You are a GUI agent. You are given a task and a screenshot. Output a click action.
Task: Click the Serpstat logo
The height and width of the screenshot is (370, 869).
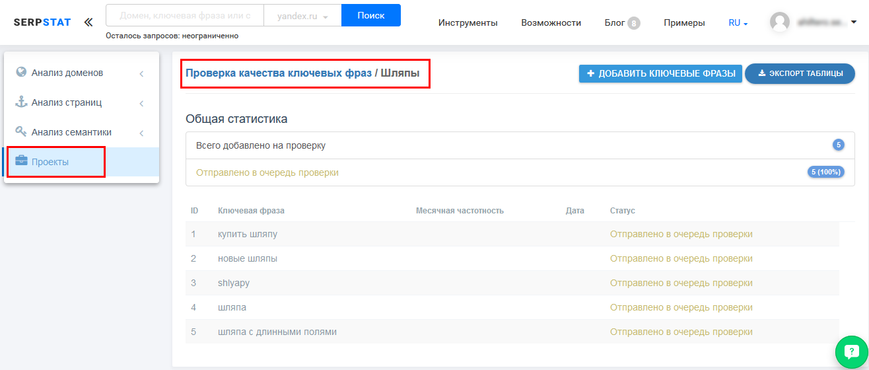pos(42,22)
